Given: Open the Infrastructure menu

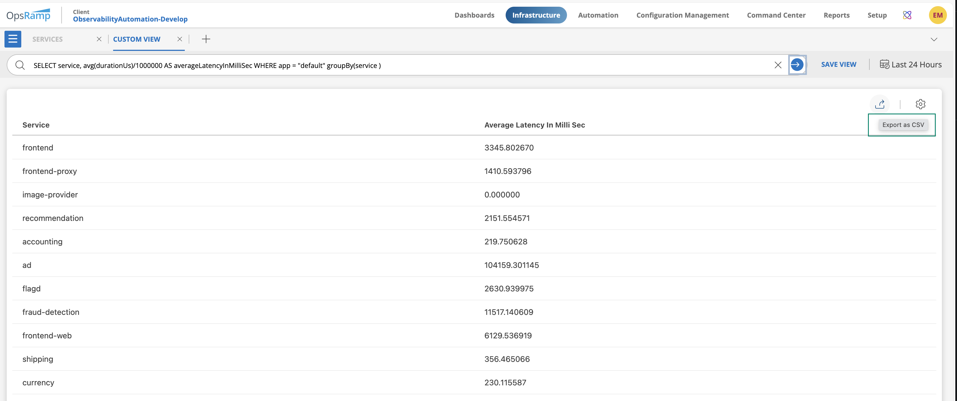Looking at the screenshot, I should (x=536, y=15).
